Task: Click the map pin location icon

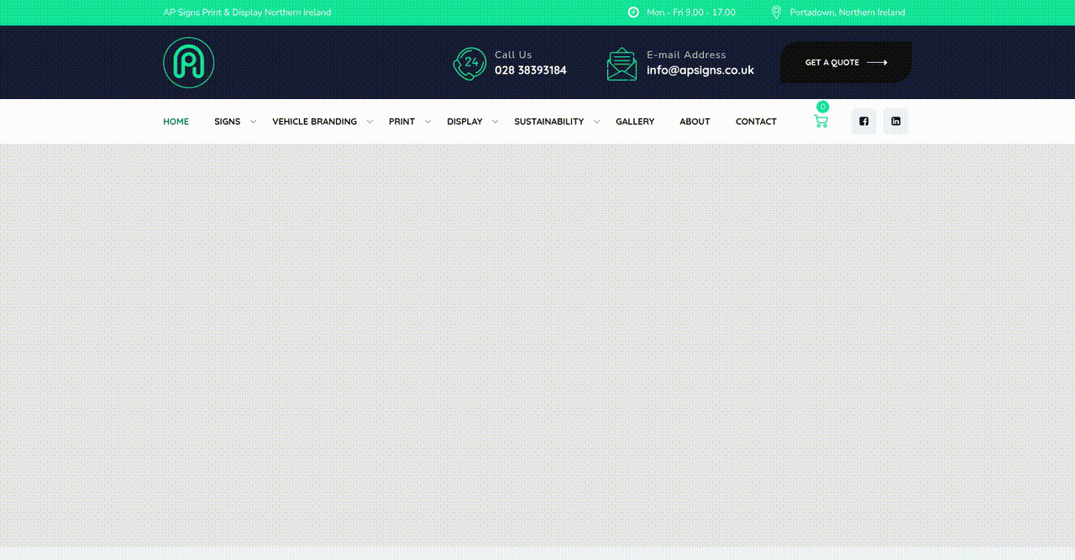Action: pos(776,13)
